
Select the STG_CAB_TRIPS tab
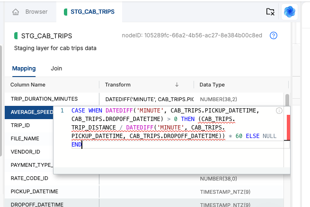pyautogui.click(x=89, y=12)
